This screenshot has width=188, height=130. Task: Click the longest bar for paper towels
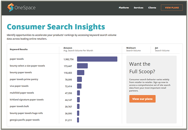pos(97,59)
